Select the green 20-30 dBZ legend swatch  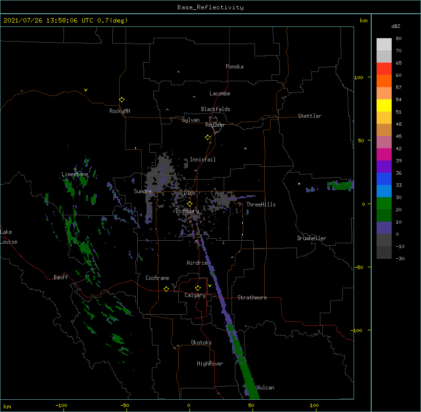pyautogui.click(x=384, y=204)
